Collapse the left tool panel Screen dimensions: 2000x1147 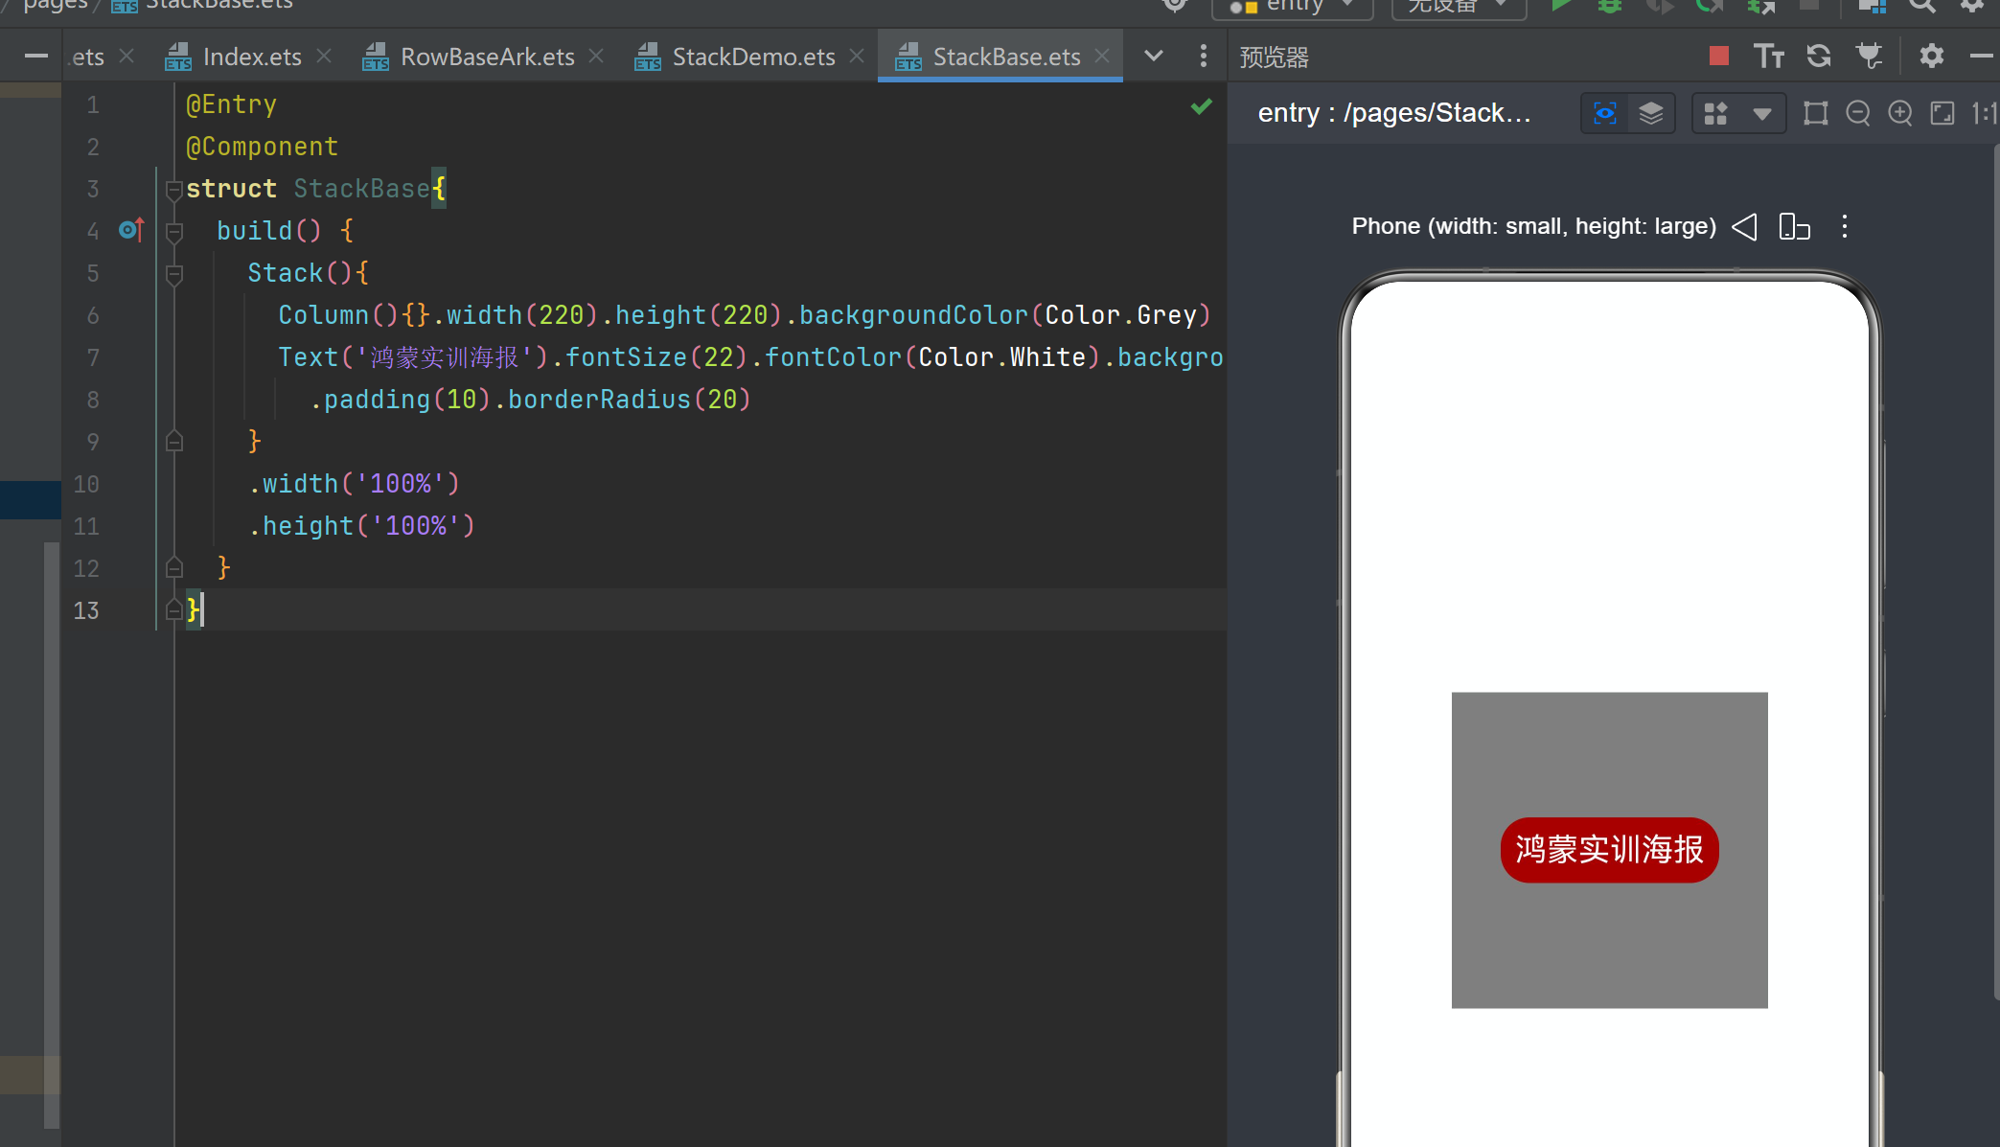(36, 57)
